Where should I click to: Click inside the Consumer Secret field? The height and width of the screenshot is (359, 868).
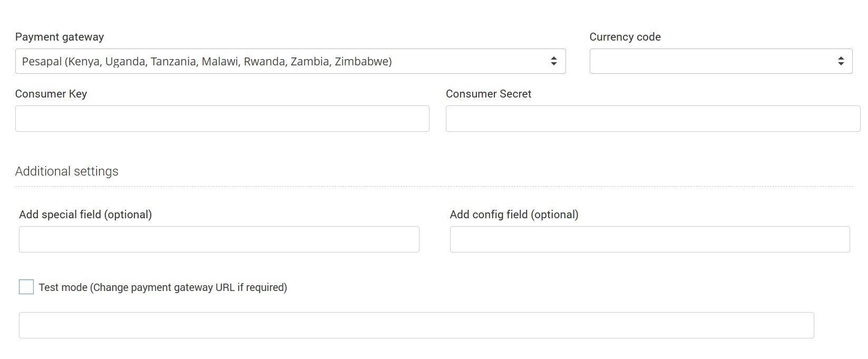point(652,119)
